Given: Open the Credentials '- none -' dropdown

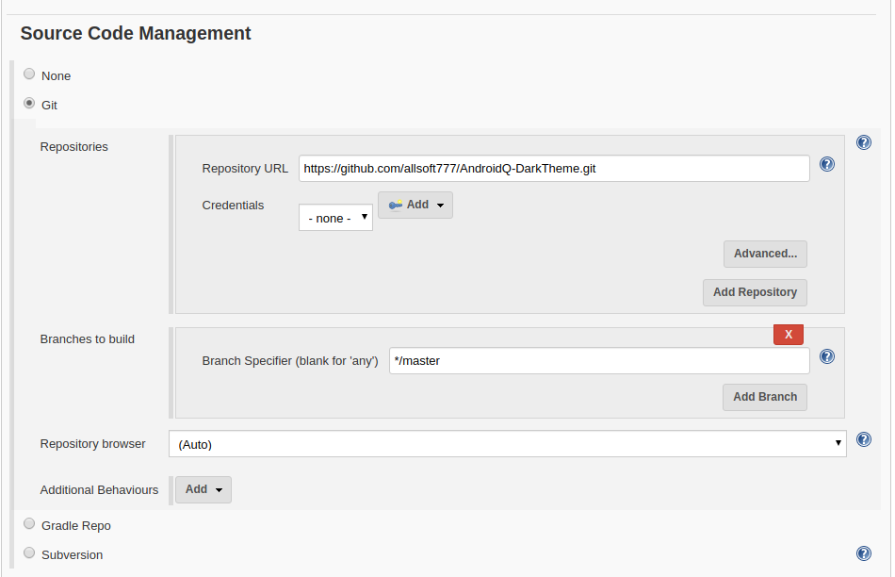Looking at the screenshot, I should tap(335, 218).
